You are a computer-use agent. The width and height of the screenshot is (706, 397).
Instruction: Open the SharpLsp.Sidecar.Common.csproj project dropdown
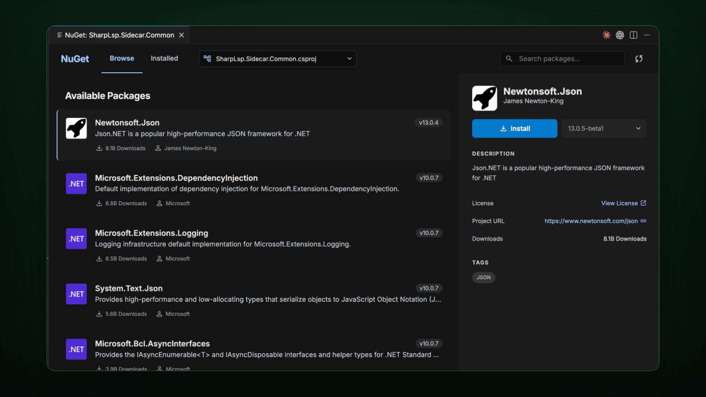pos(278,59)
